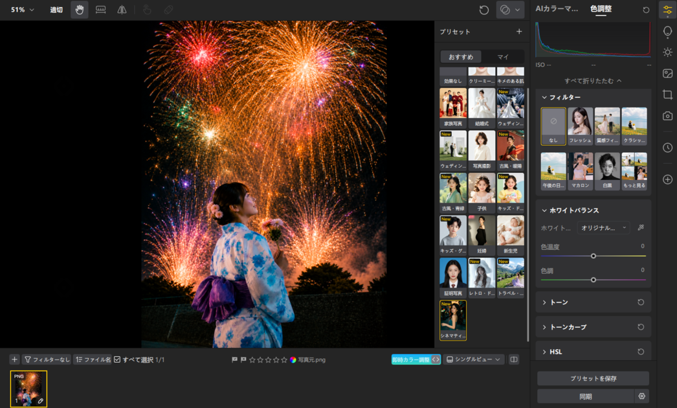The height and width of the screenshot is (408, 677).
Task: Click the first flag icon
Action: coord(234,359)
